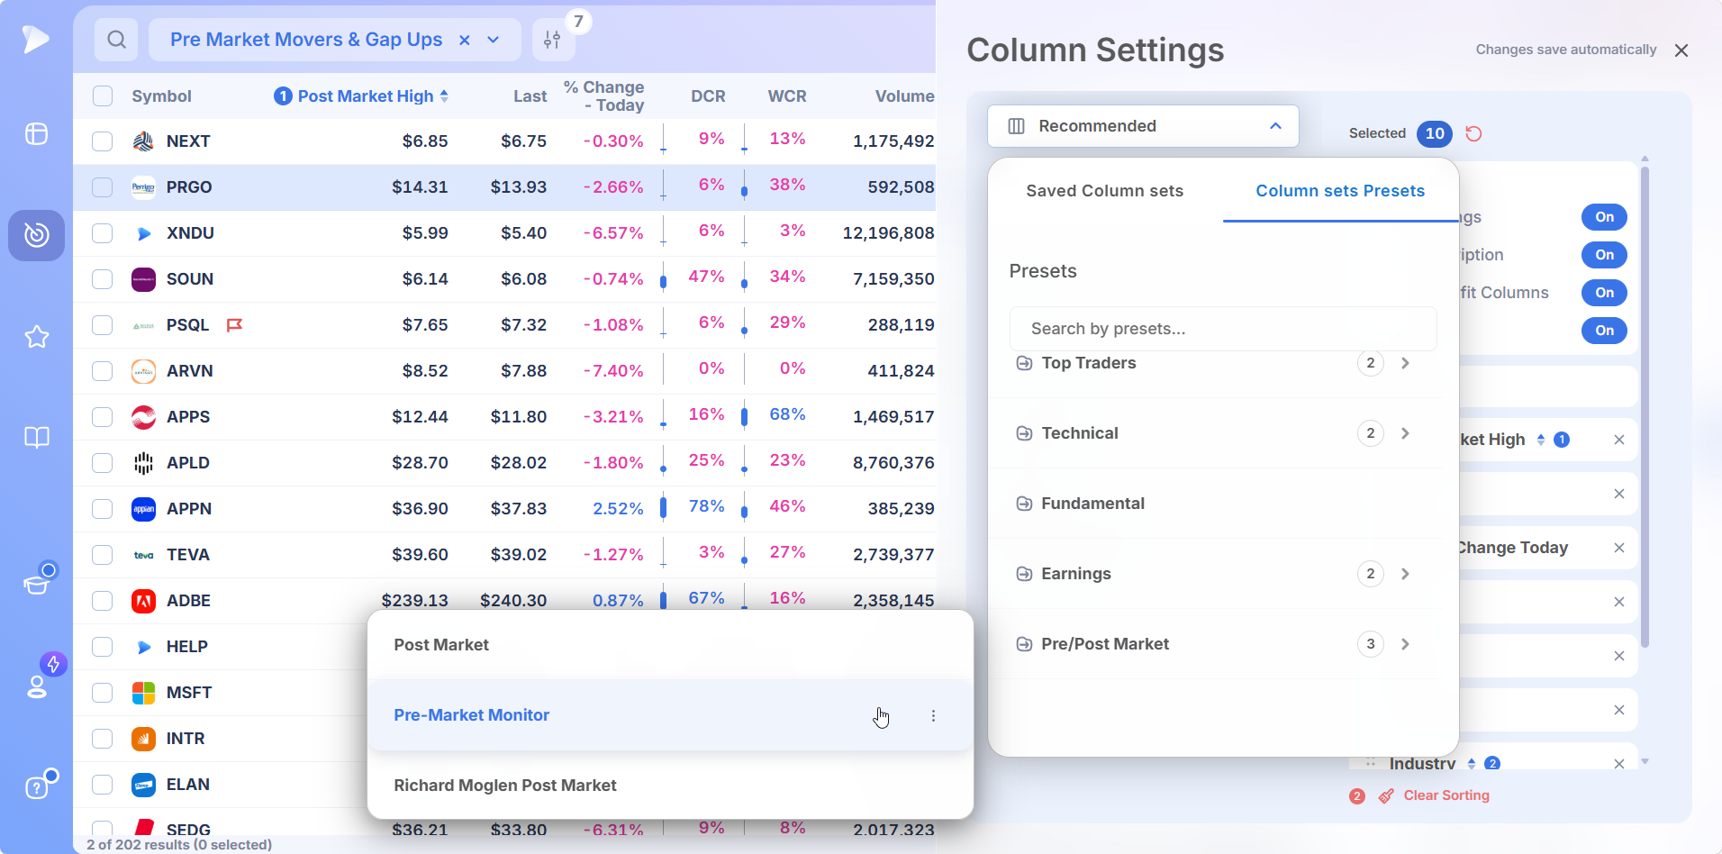
Task: Tick the checkbox for the NEXT row
Action: pos(103,141)
